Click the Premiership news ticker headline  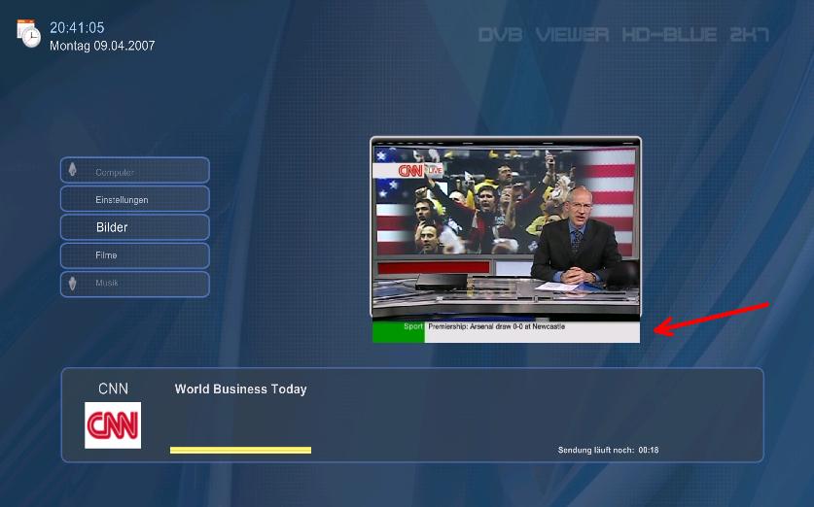[496, 326]
